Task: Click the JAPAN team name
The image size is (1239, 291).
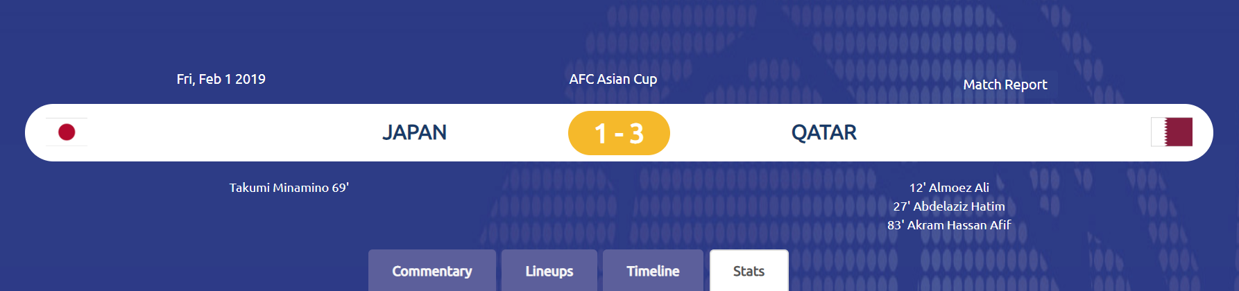Action: (414, 132)
